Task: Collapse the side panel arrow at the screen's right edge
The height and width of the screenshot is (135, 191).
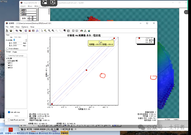Action: point(186,12)
